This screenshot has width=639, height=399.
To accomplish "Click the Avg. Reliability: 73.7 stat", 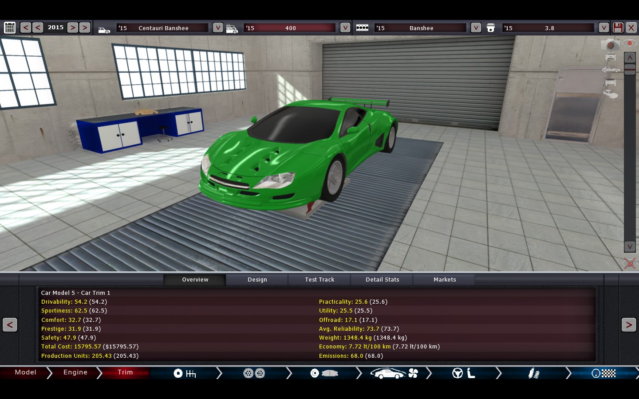I will [359, 329].
